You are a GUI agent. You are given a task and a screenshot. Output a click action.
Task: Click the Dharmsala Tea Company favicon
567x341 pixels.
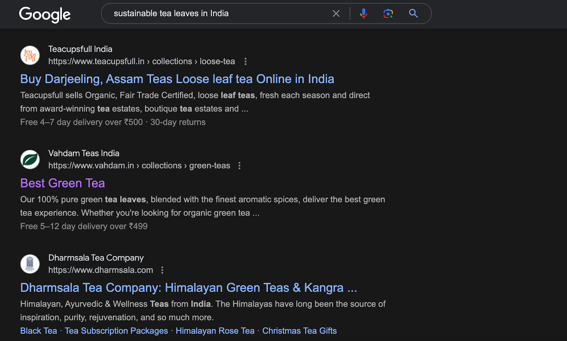pyautogui.click(x=30, y=264)
